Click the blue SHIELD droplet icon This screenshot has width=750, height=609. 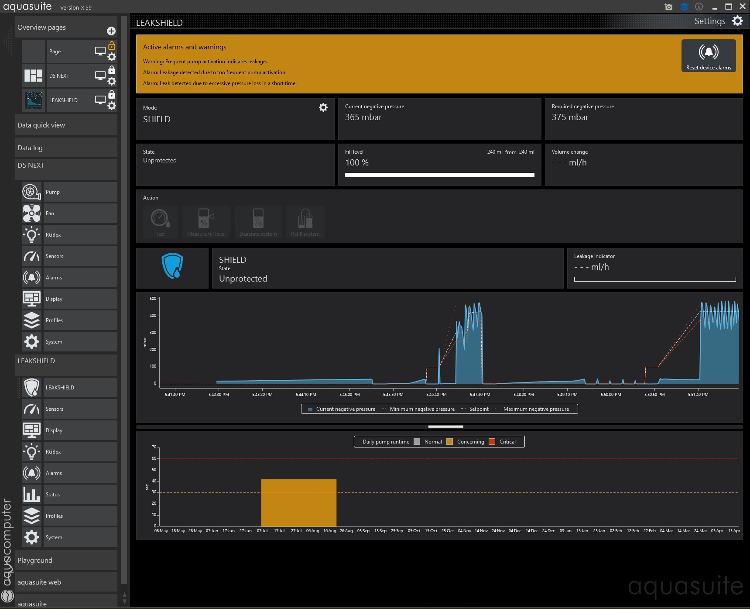172,266
